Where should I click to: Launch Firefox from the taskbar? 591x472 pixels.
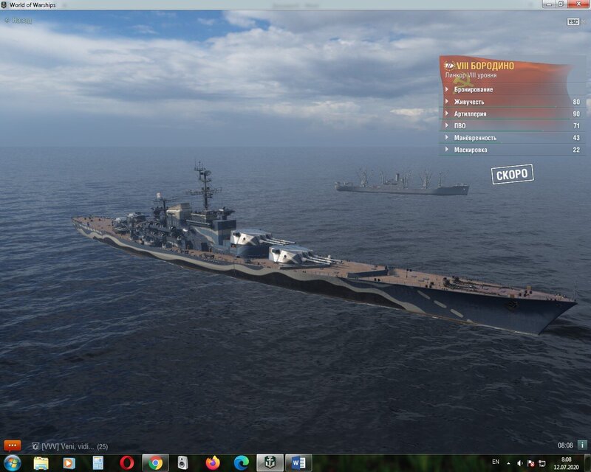213,463
